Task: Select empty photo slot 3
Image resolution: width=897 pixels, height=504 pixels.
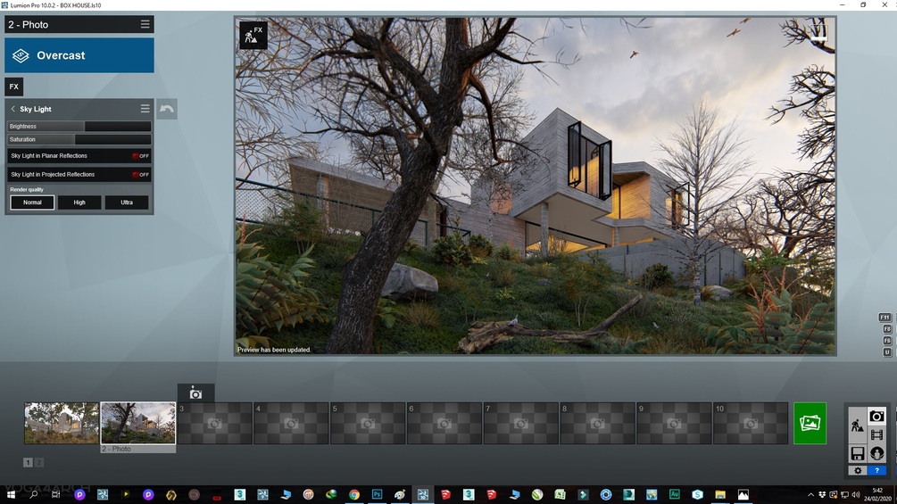Action: click(214, 424)
